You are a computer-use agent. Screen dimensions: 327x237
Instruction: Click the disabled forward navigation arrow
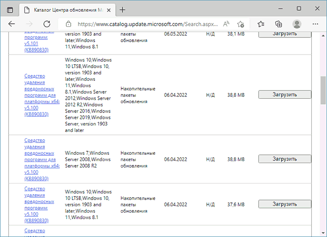[29, 24]
